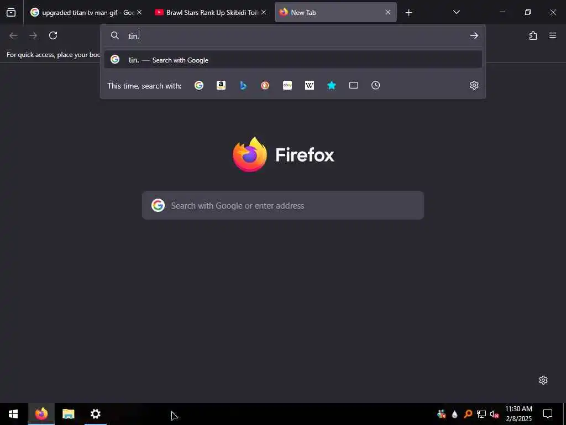The width and height of the screenshot is (566, 425).
Task: Search this time with Amazon
Action: tap(221, 85)
